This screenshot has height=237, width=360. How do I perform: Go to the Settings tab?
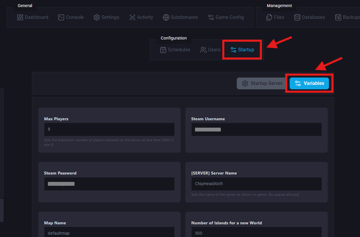tap(106, 17)
